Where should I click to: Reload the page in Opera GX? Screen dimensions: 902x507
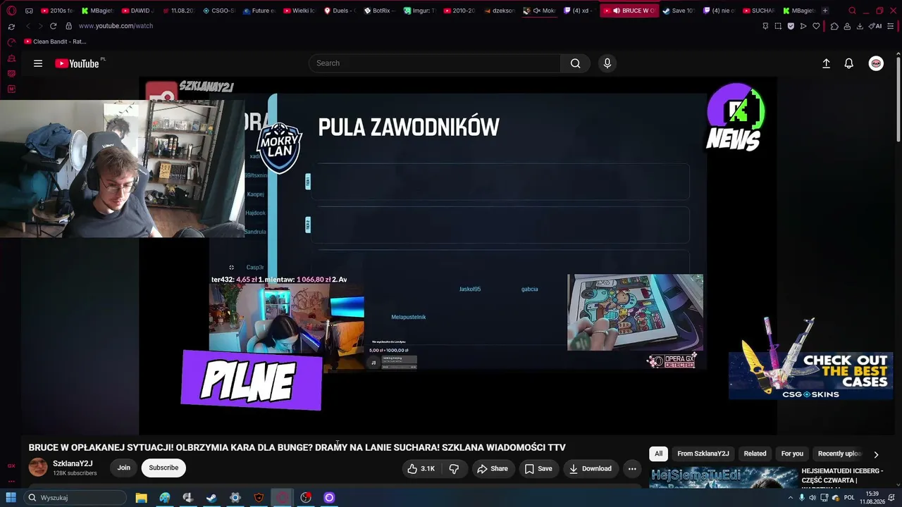53,26
